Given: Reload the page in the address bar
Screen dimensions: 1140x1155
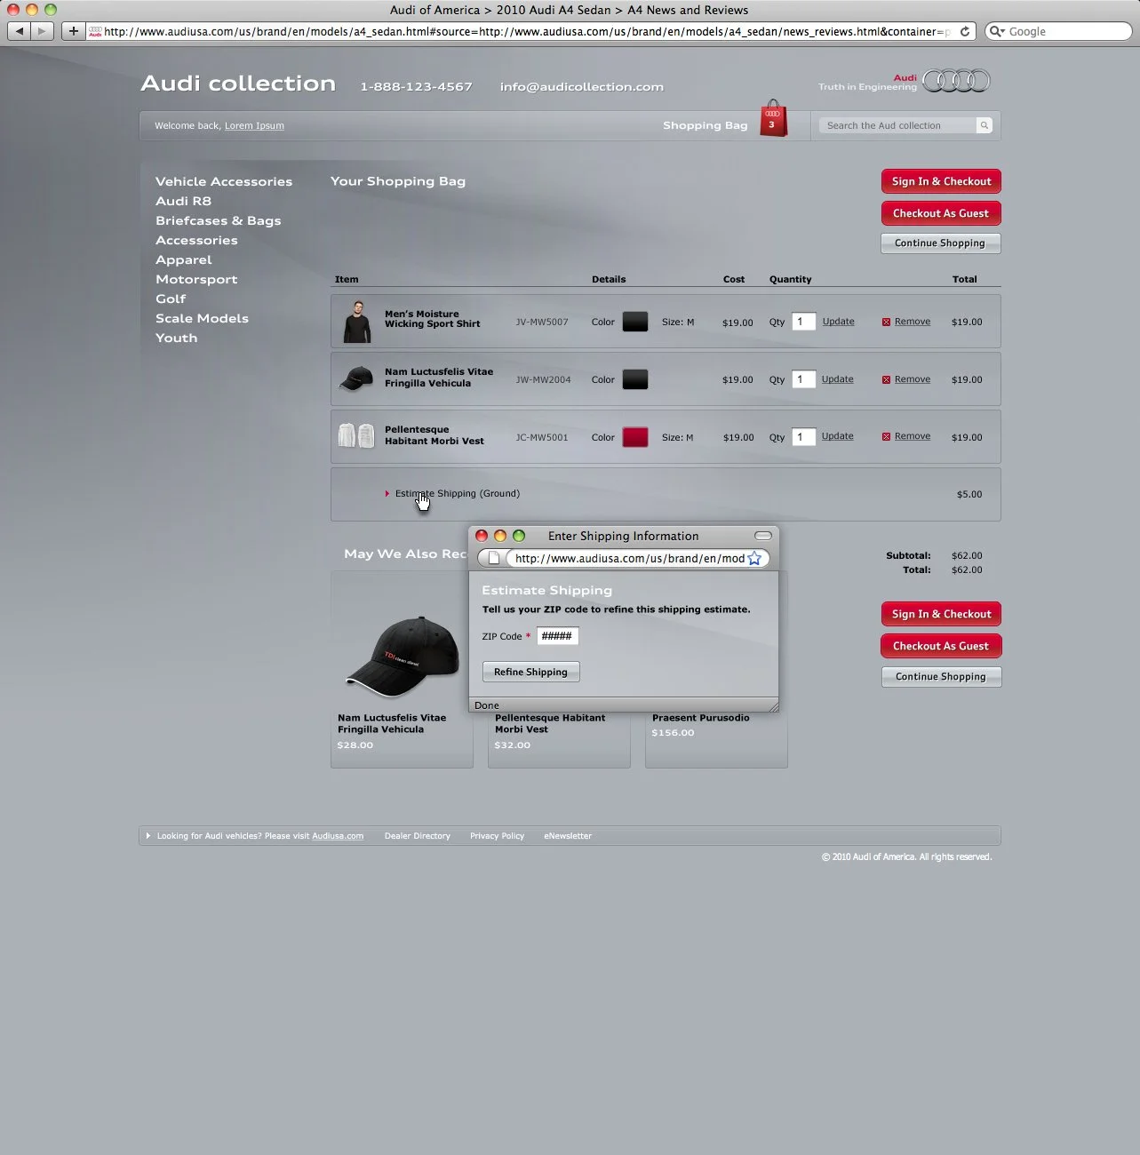Looking at the screenshot, I should (964, 31).
